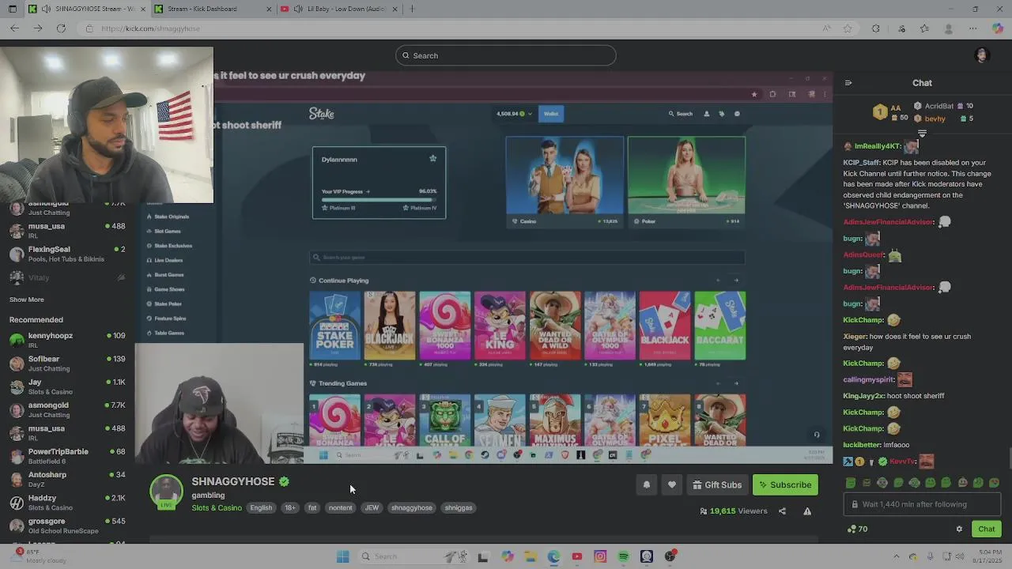Toggle stream notifications bell

point(646,485)
